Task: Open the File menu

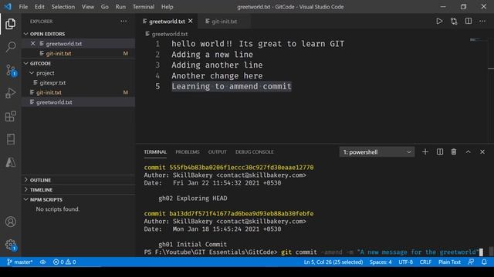Action: [x=23, y=7]
